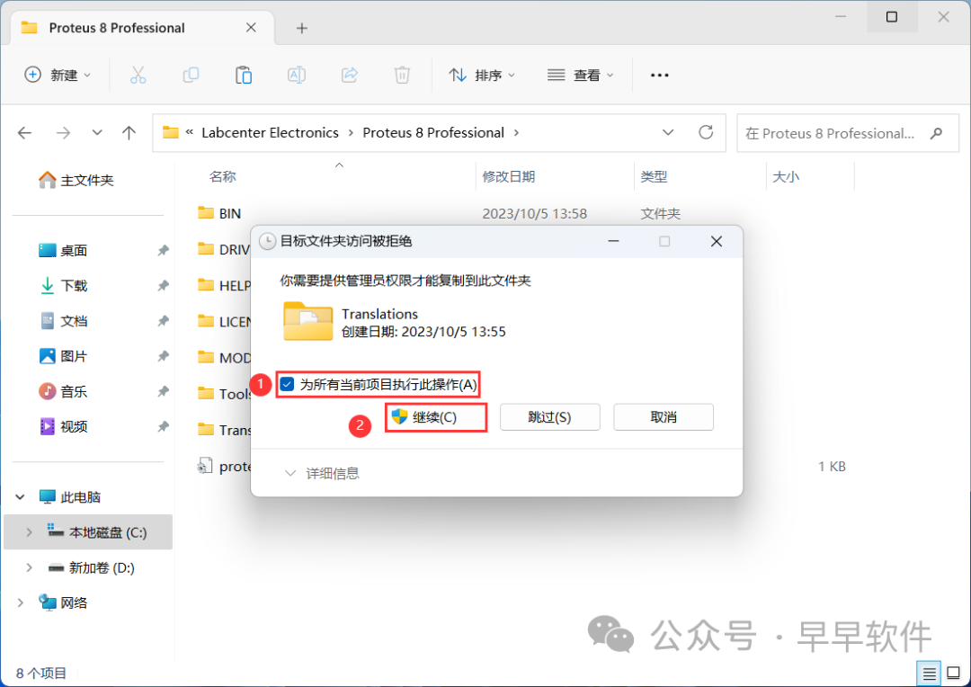Click the 跳过(S) button
The image size is (971, 687).
pyautogui.click(x=549, y=417)
